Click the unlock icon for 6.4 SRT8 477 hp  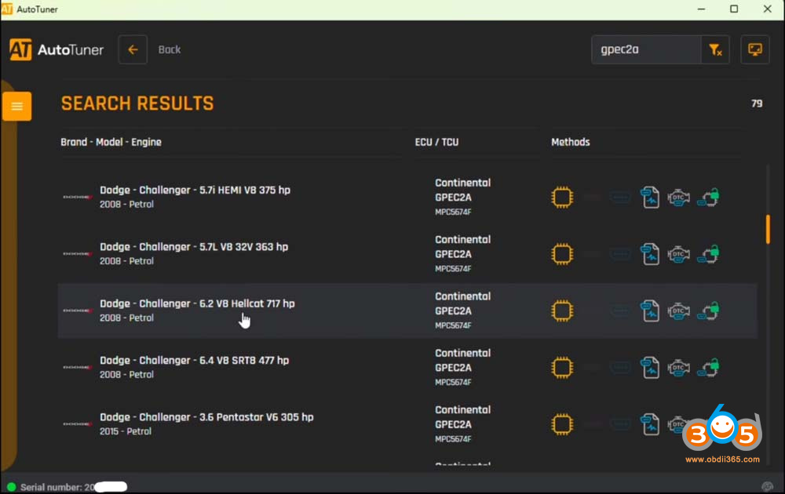pos(708,368)
